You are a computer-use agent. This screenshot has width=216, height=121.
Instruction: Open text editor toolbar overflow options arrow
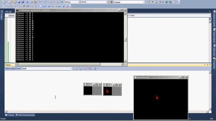tap(70, 7)
